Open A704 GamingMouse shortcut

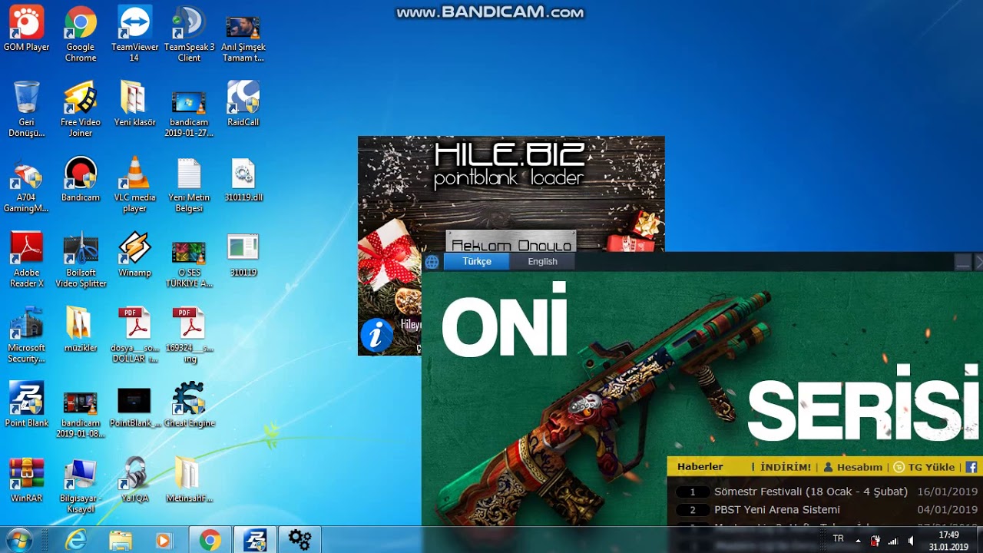(x=26, y=184)
